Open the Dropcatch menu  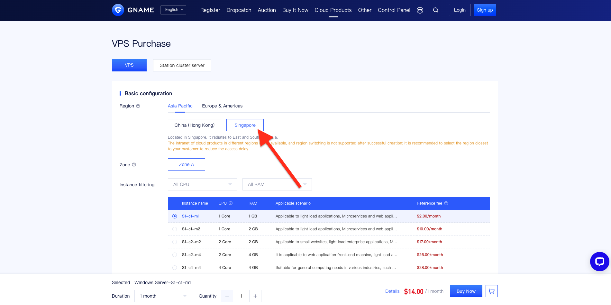tap(239, 10)
